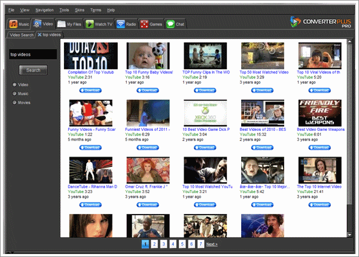Viewport: 359px width, 257px height.
Task: Open the DOTA 2 Top 10 thumbnail
Action: click(91, 56)
